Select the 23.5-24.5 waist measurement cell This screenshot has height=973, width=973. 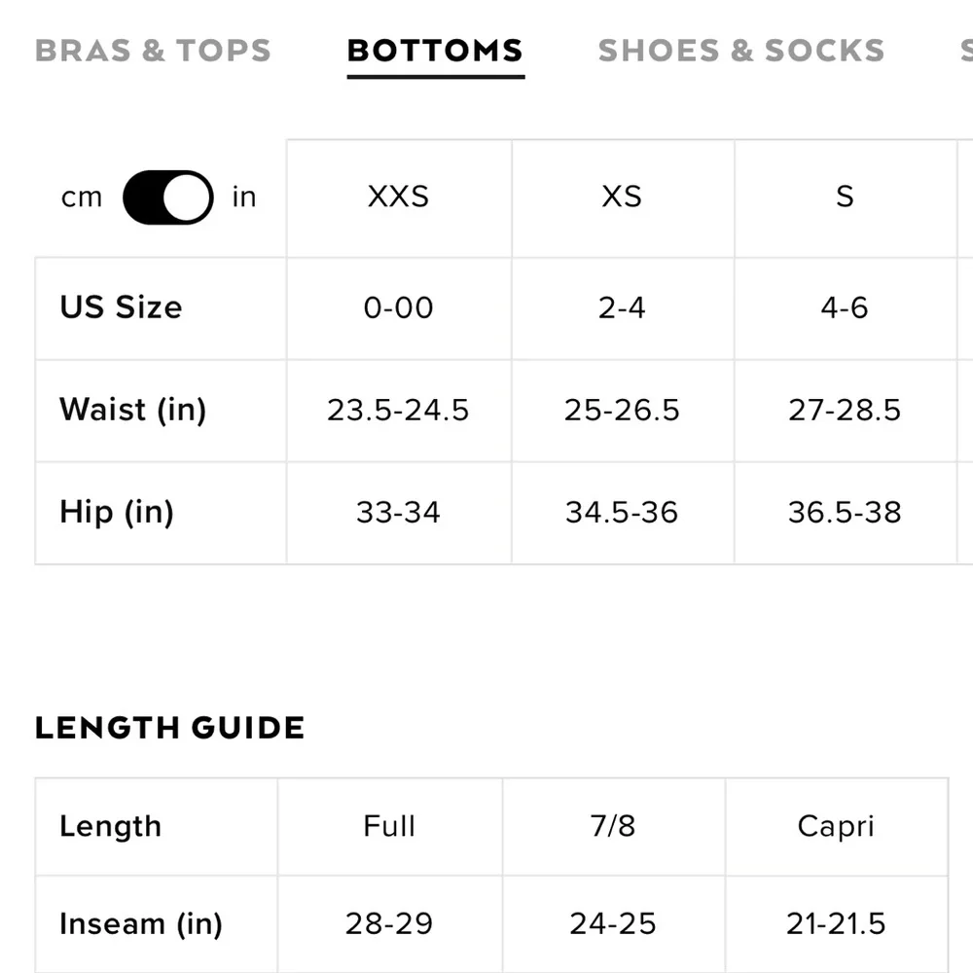(x=398, y=410)
